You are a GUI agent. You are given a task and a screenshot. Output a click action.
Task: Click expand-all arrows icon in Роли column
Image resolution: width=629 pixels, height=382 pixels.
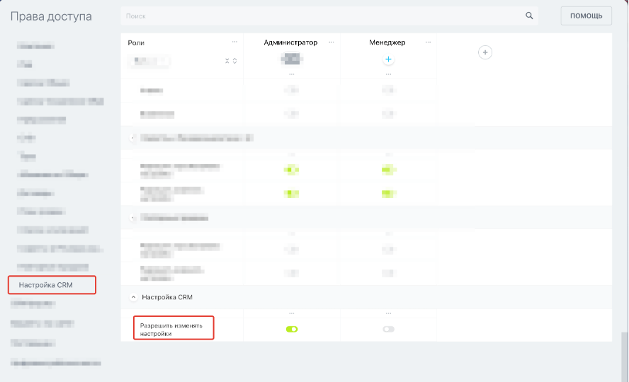tap(235, 61)
